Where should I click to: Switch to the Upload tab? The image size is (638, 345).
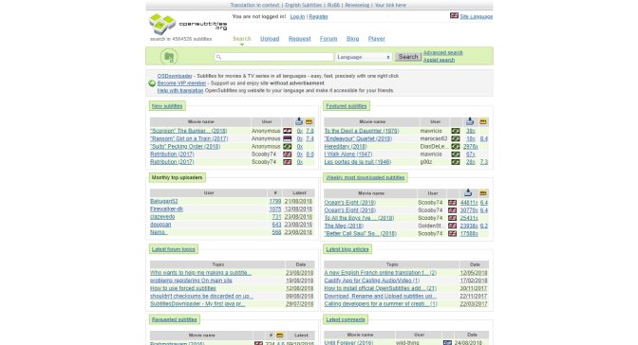click(x=270, y=39)
